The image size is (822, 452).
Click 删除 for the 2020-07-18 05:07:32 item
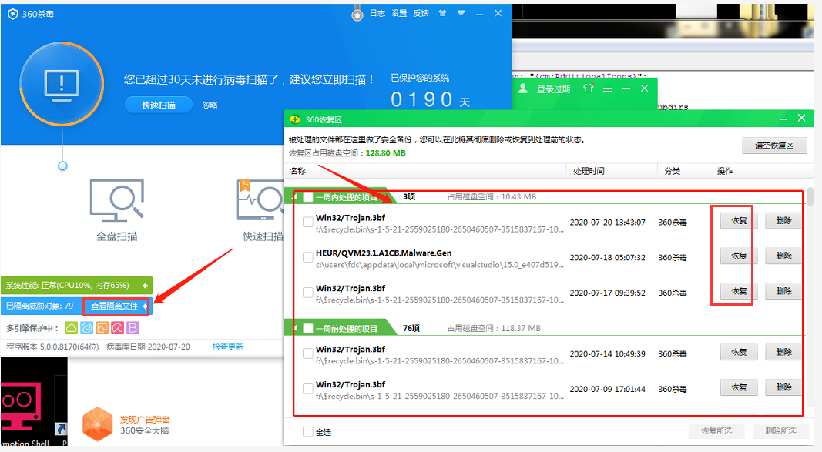(783, 256)
